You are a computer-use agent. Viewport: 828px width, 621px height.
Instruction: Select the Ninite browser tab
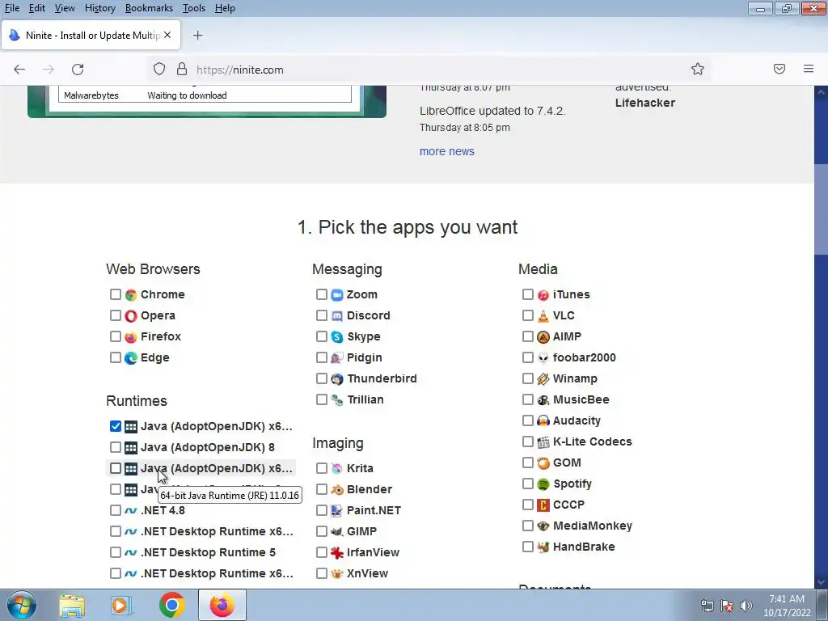click(91, 36)
